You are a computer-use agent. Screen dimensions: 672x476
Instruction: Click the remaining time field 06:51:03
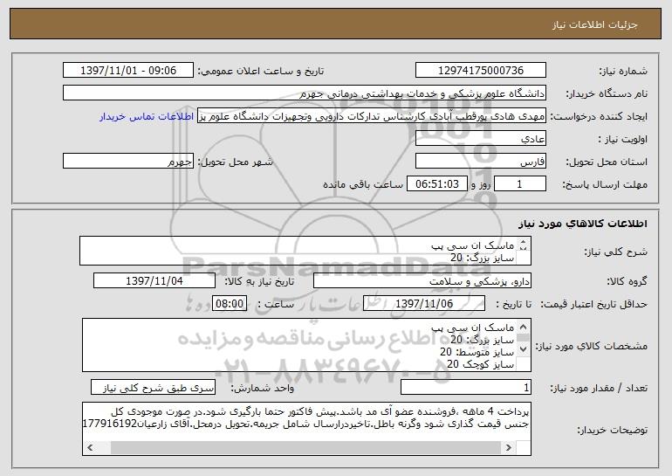(436, 184)
